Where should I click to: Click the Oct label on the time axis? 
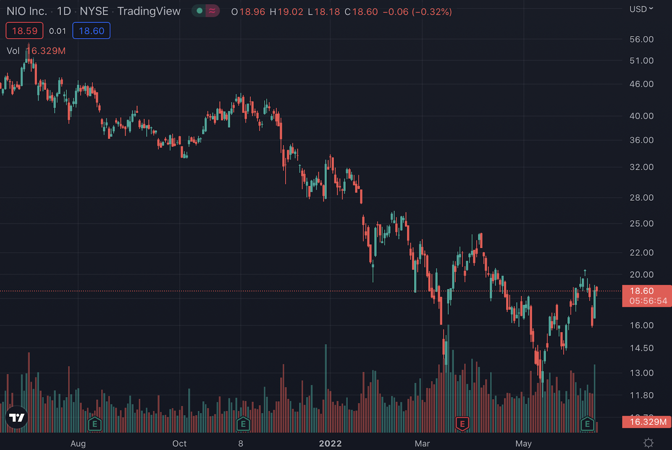(x=179, y=444)
